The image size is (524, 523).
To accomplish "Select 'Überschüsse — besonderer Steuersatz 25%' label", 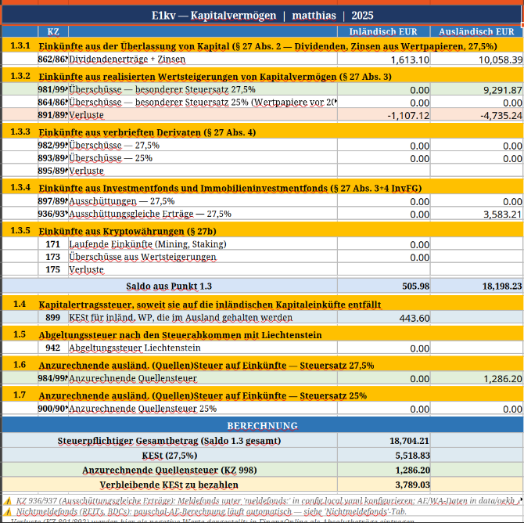I will pyautogui.click(x=203, y=102).
